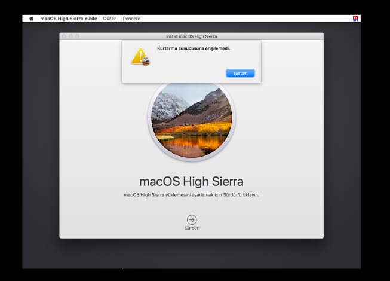390x281 pixels.
Task: Click the 'macOS High Sierra' heading text
Action: click(191, 181)
